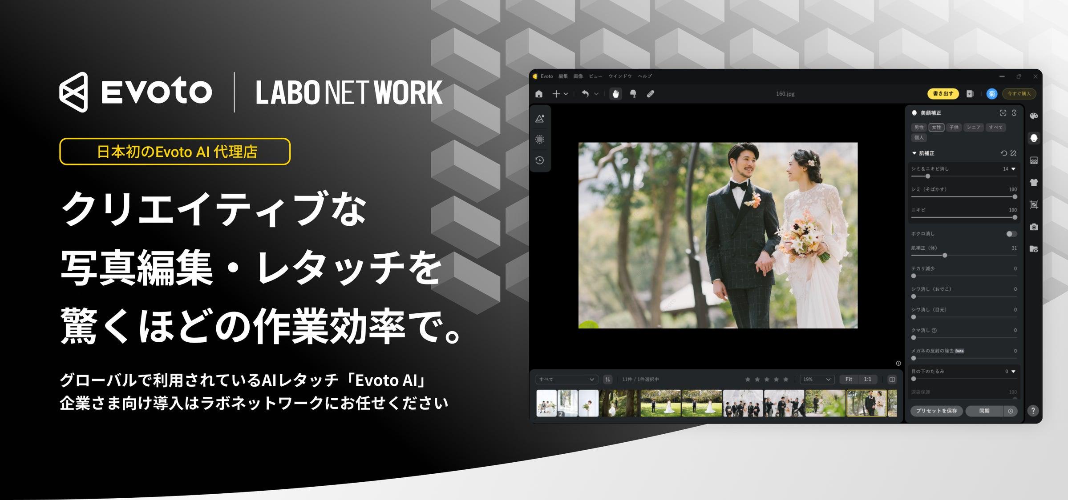Select the Hand pan tool

tap(615, 94)
